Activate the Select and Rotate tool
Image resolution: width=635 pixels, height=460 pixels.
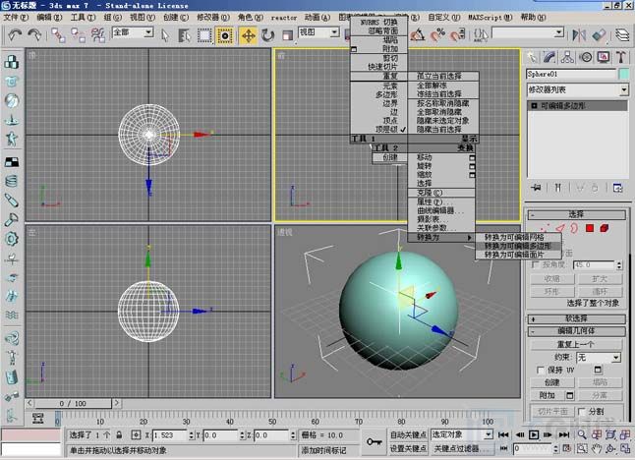pos(267,35)
